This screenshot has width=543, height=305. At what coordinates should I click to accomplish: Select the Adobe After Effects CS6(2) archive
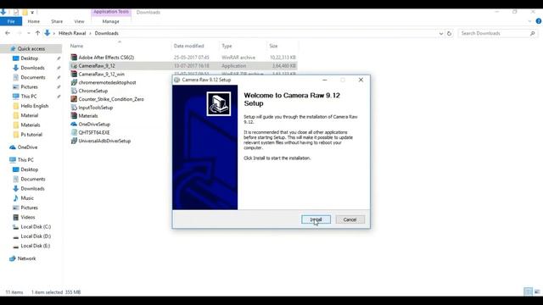pyautogui.click(x=106, y=58)
